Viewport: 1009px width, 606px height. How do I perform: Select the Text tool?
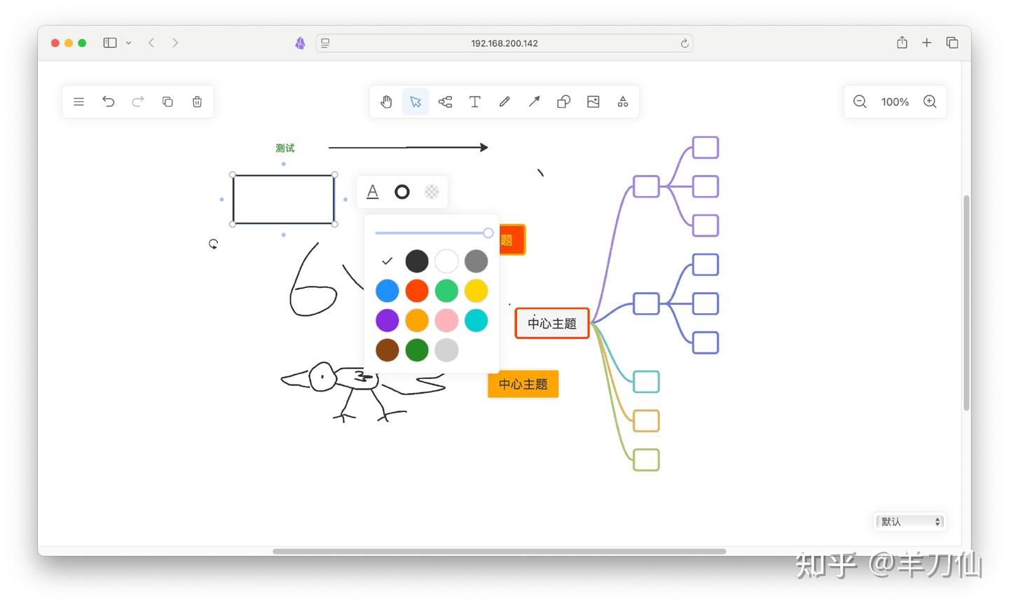coord(474,102)
